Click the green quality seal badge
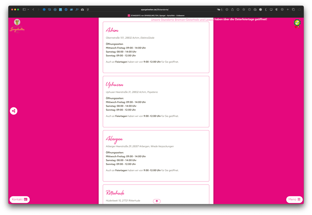 click(297, 23)
